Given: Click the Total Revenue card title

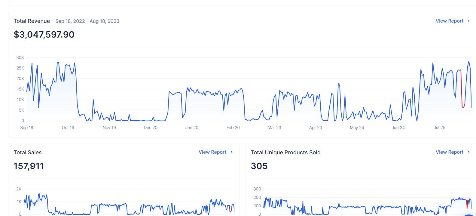Looking at the screenshot, I should 32,21.
